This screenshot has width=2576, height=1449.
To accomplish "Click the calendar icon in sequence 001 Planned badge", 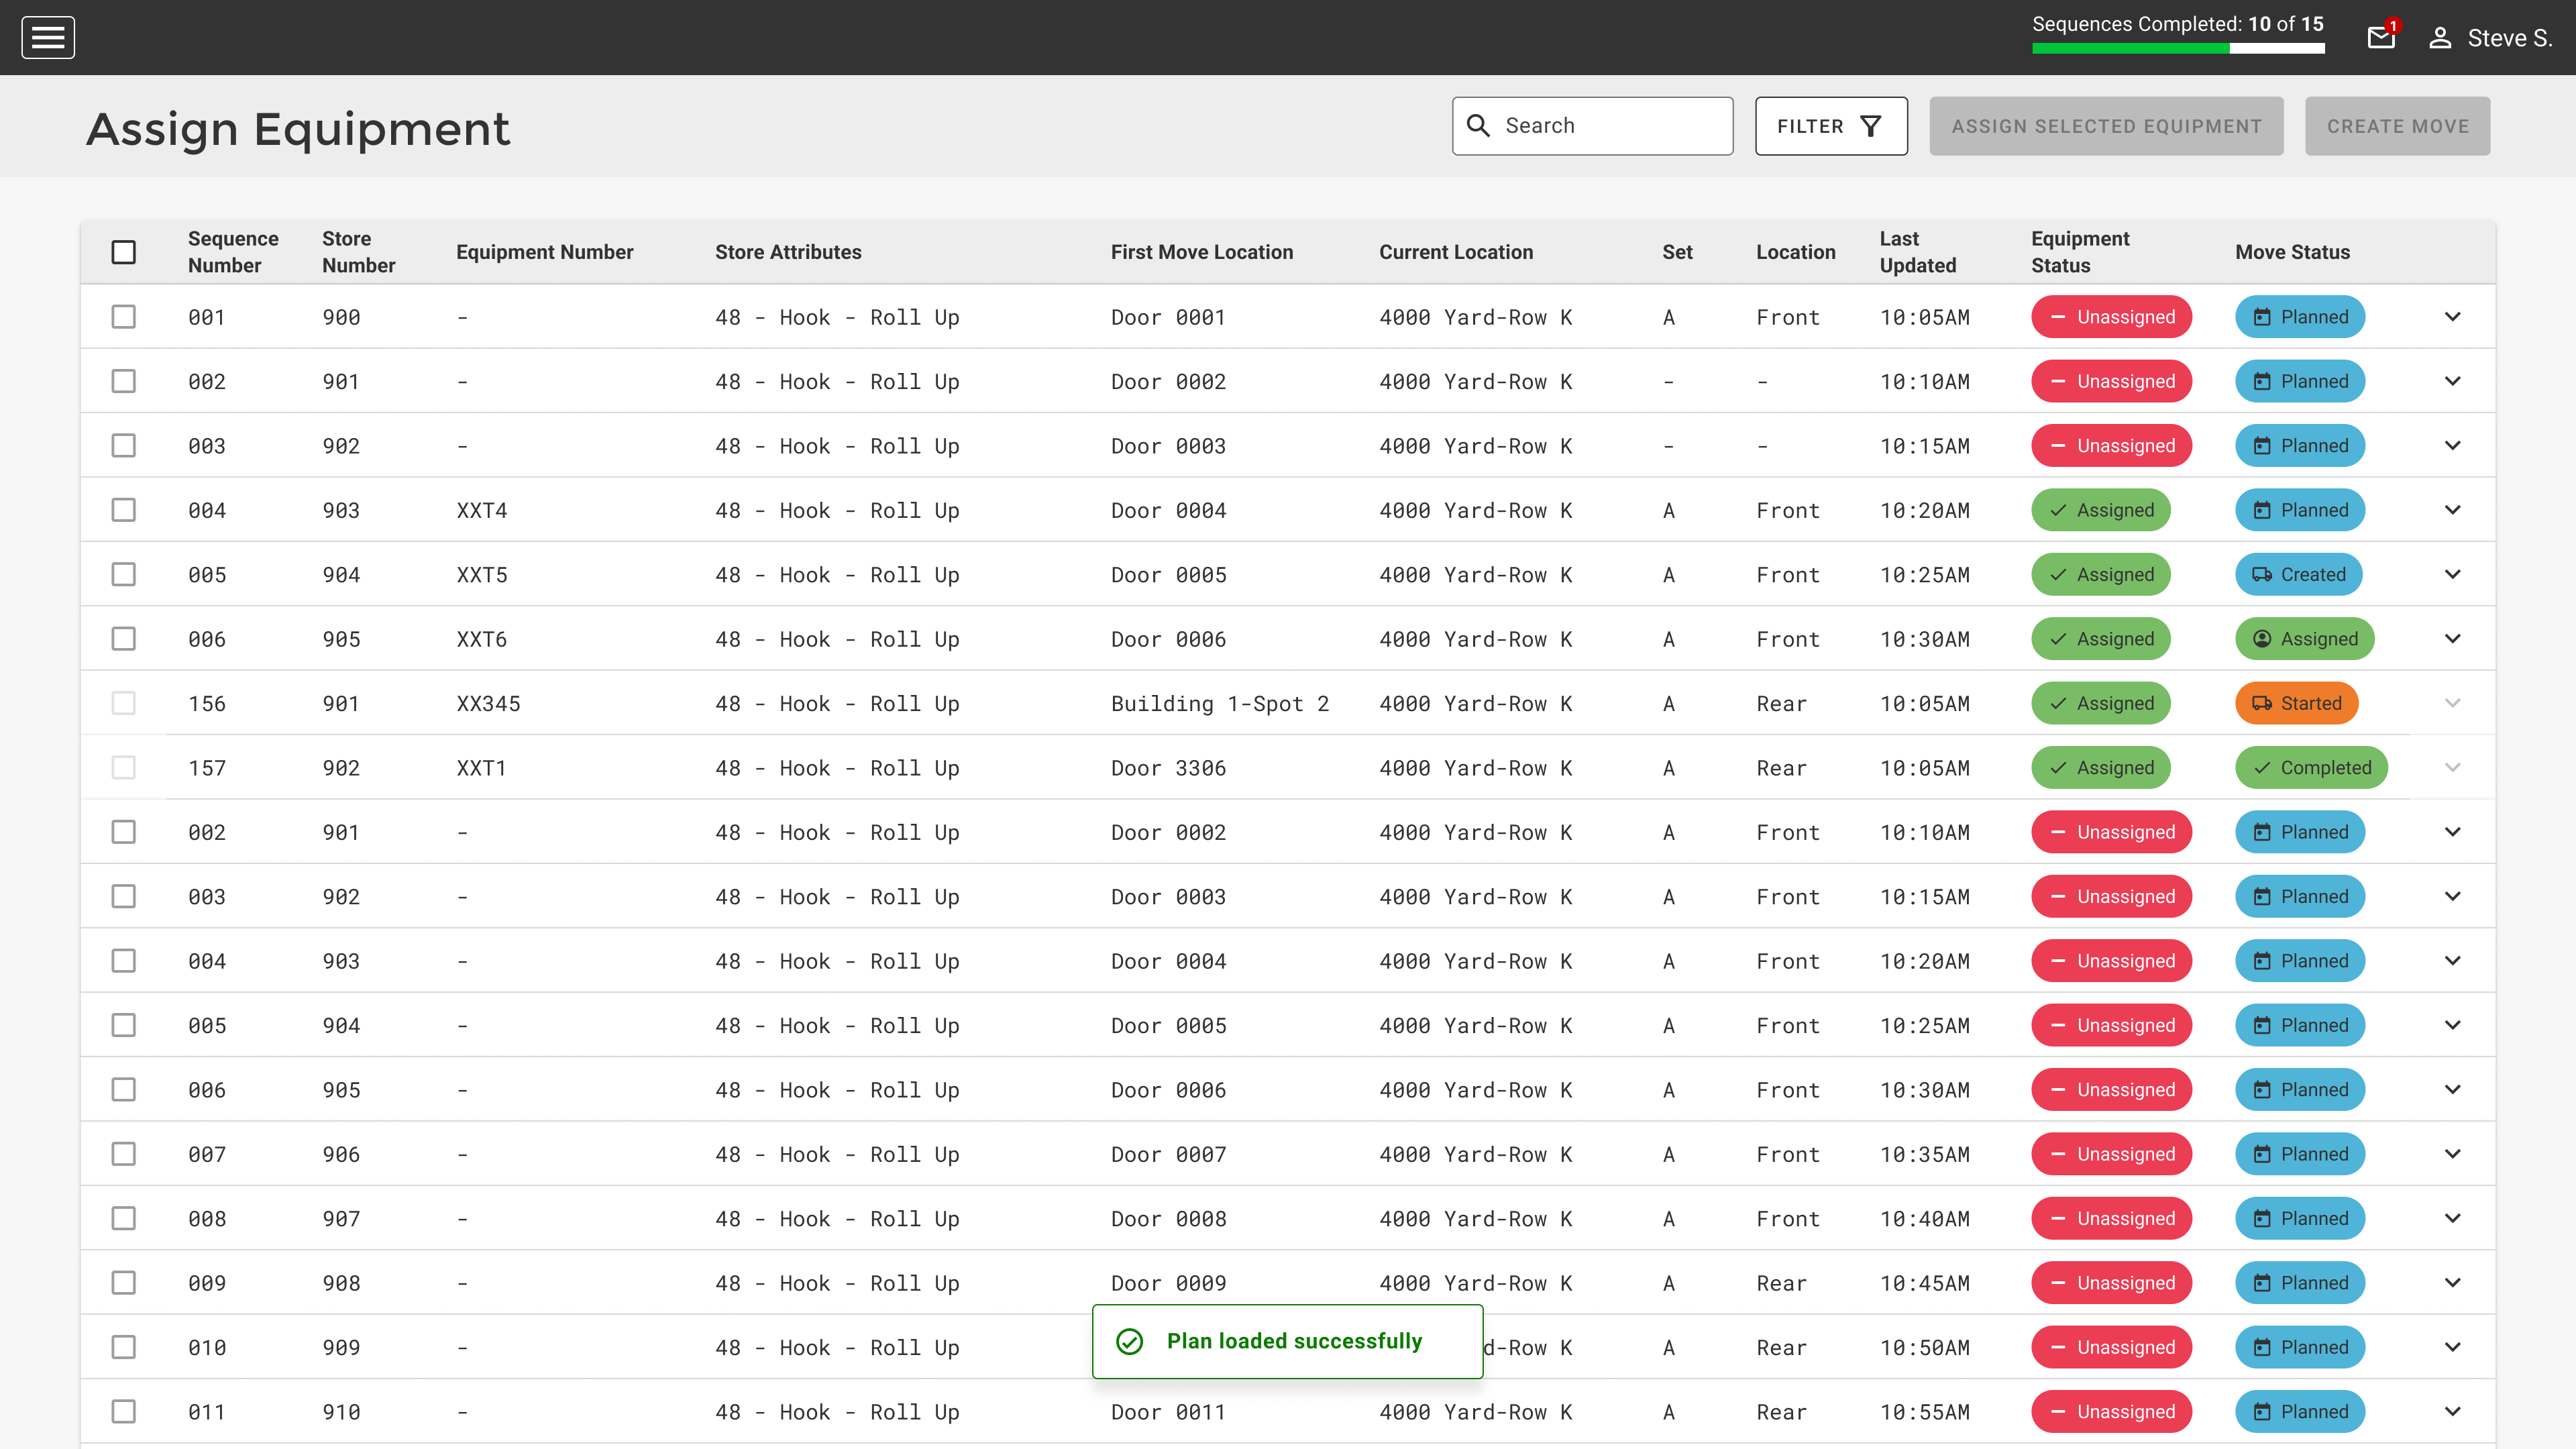I will pyautogui.click(x=2262, y=317).
